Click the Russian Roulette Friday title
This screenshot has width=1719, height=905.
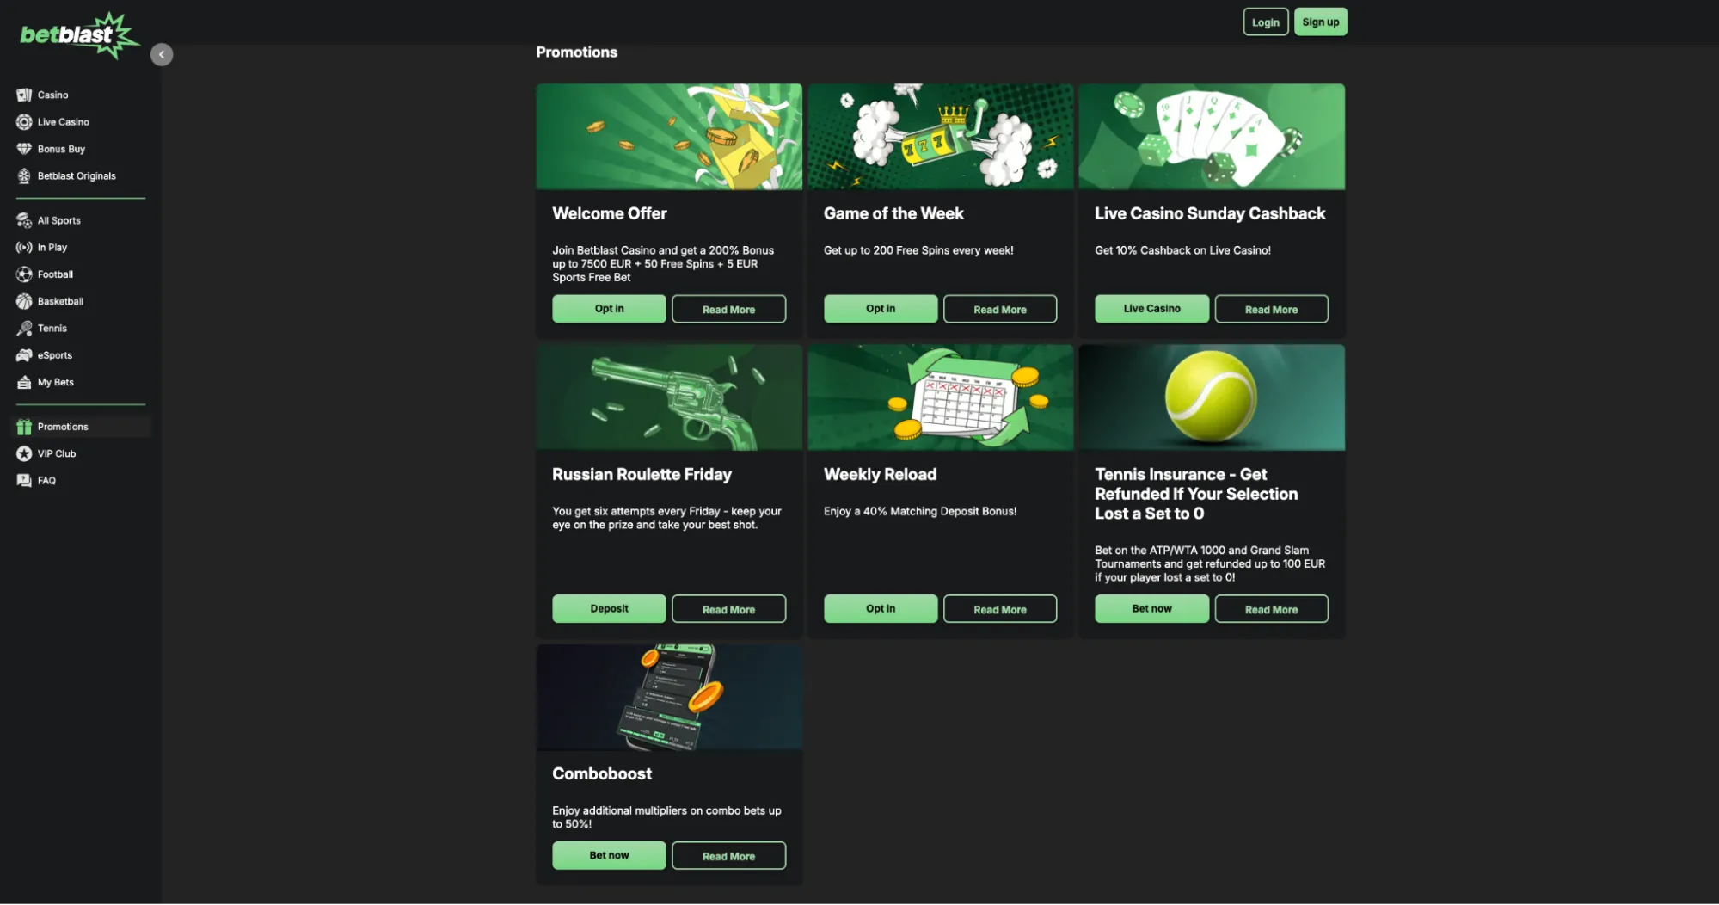click(x=642, y=474)
